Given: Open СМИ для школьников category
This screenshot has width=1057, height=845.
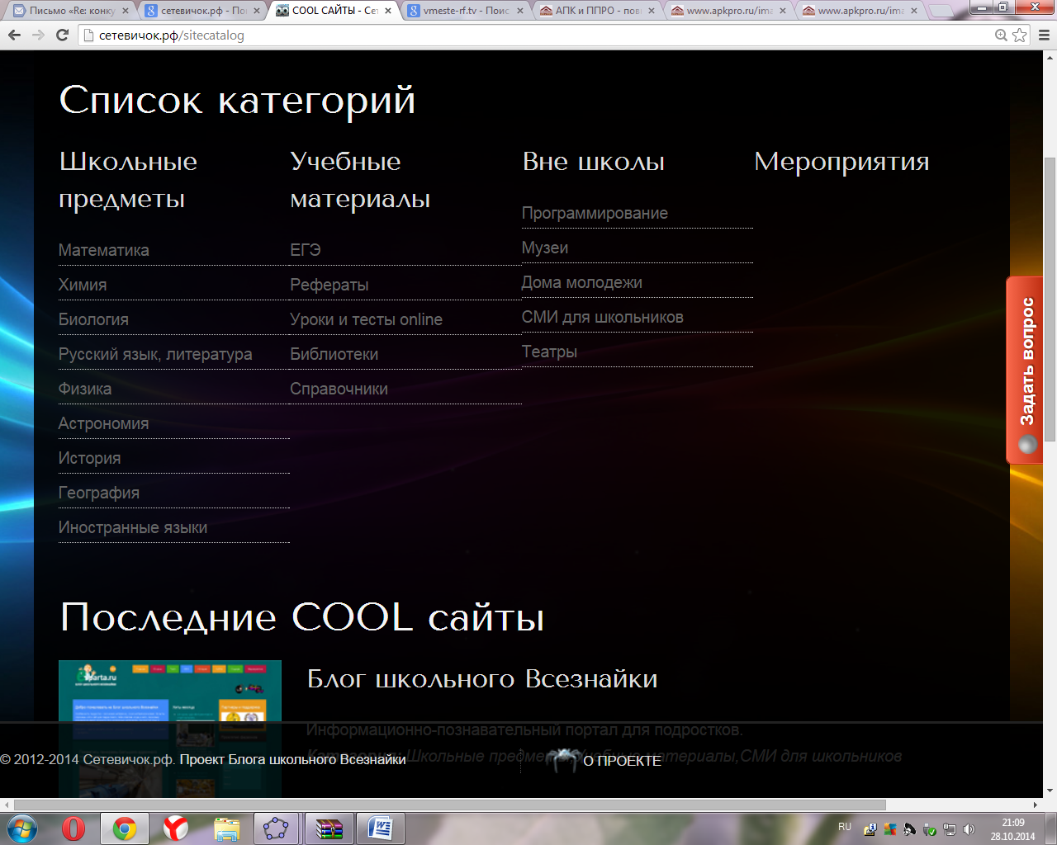Looking at the screenshot, I should click(x=603, y=317).
